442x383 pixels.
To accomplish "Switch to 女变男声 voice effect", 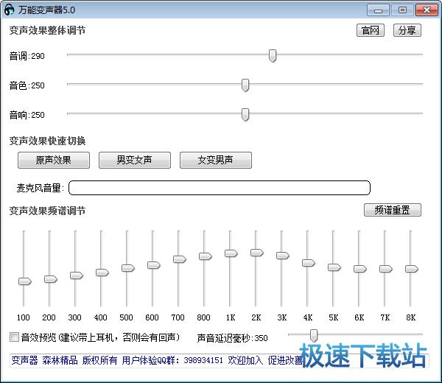I will [215, 160].
